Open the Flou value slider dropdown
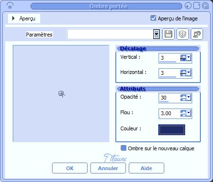 pyautogui.click(x=189, y=113)
